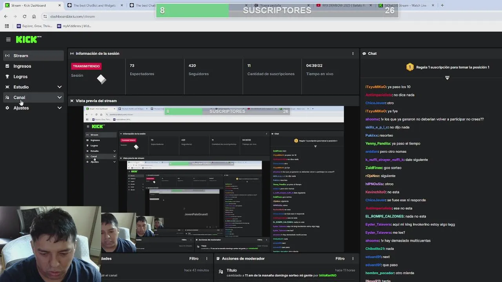The image size is (502, 282).
Task: Open Filtro in the activity panel
Action: [x=194, y=258]
